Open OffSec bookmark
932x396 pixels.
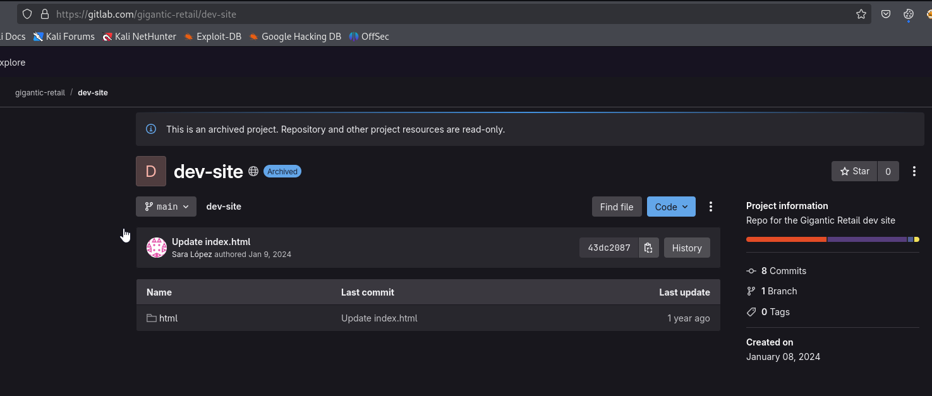point(369,37)
